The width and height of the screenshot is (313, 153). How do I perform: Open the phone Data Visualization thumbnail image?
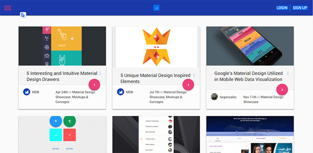250,46
